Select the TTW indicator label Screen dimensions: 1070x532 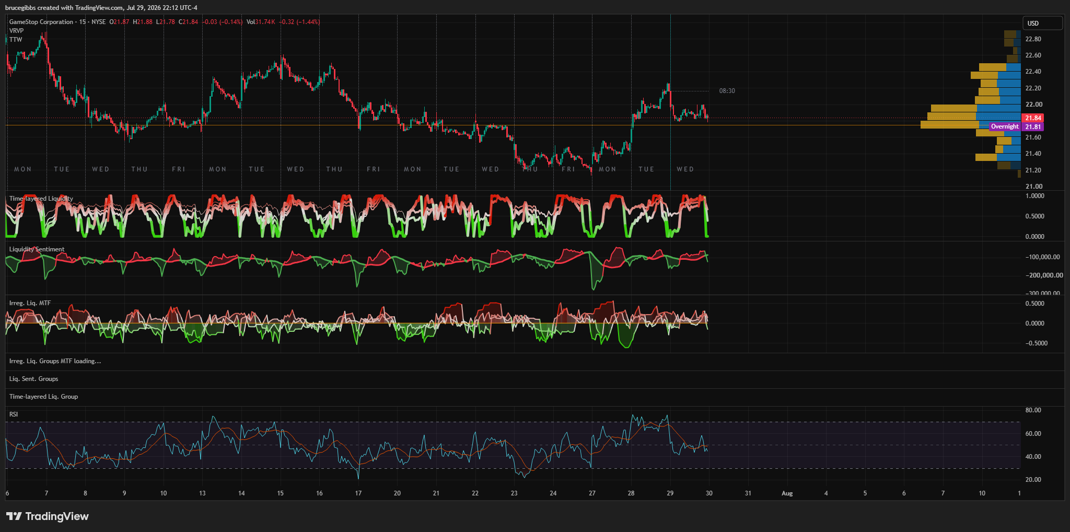click(x=16, y=40)
